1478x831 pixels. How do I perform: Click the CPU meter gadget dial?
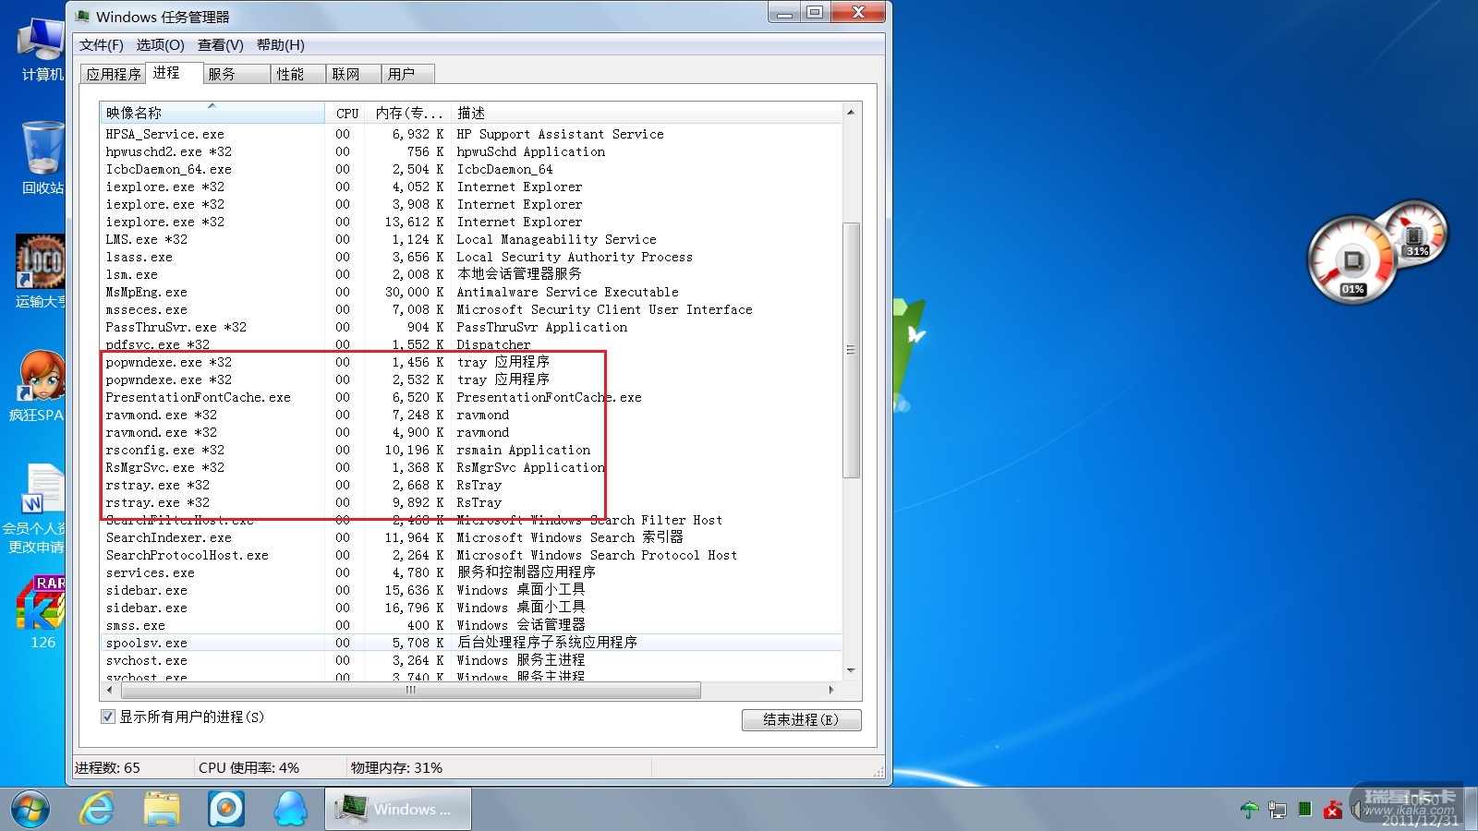[1353, 260]
